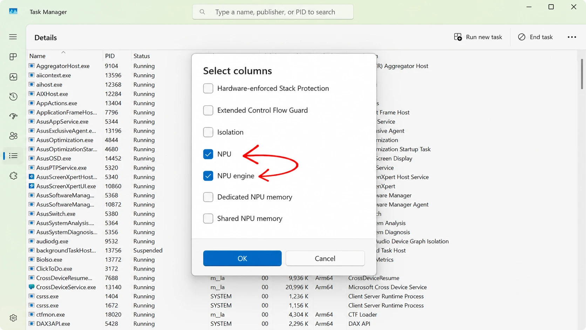The width and height of the screenshot is (586, 330).
Task: Click PID 1672 for csrss.exe
Action: click(111, 305)
